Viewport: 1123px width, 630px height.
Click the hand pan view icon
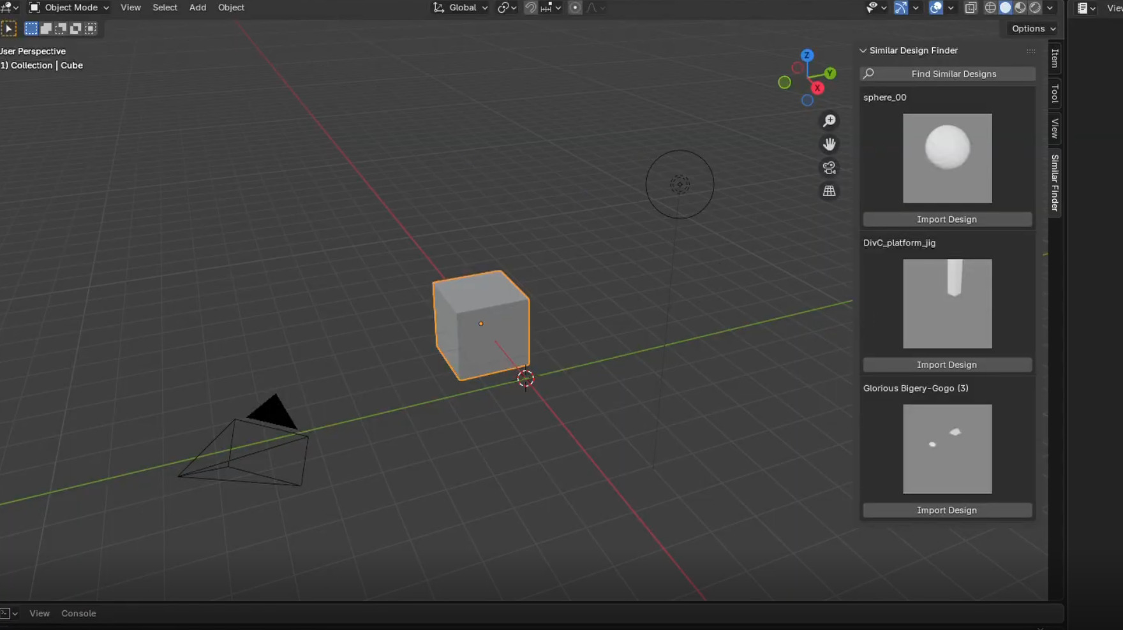click(x=829, y=144)
